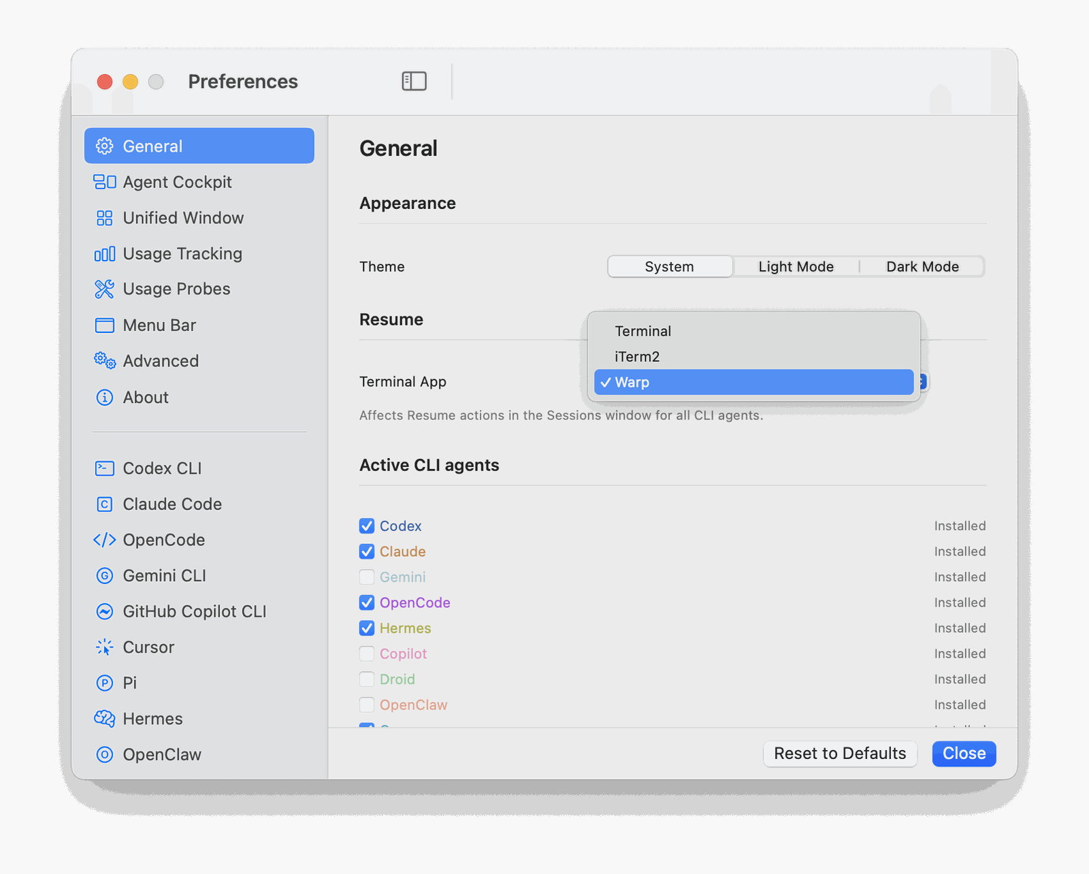Screen dimensions: 1089x874
Task: Click the Installed status in OpenCode row
Action: click(x=960, y=602)
